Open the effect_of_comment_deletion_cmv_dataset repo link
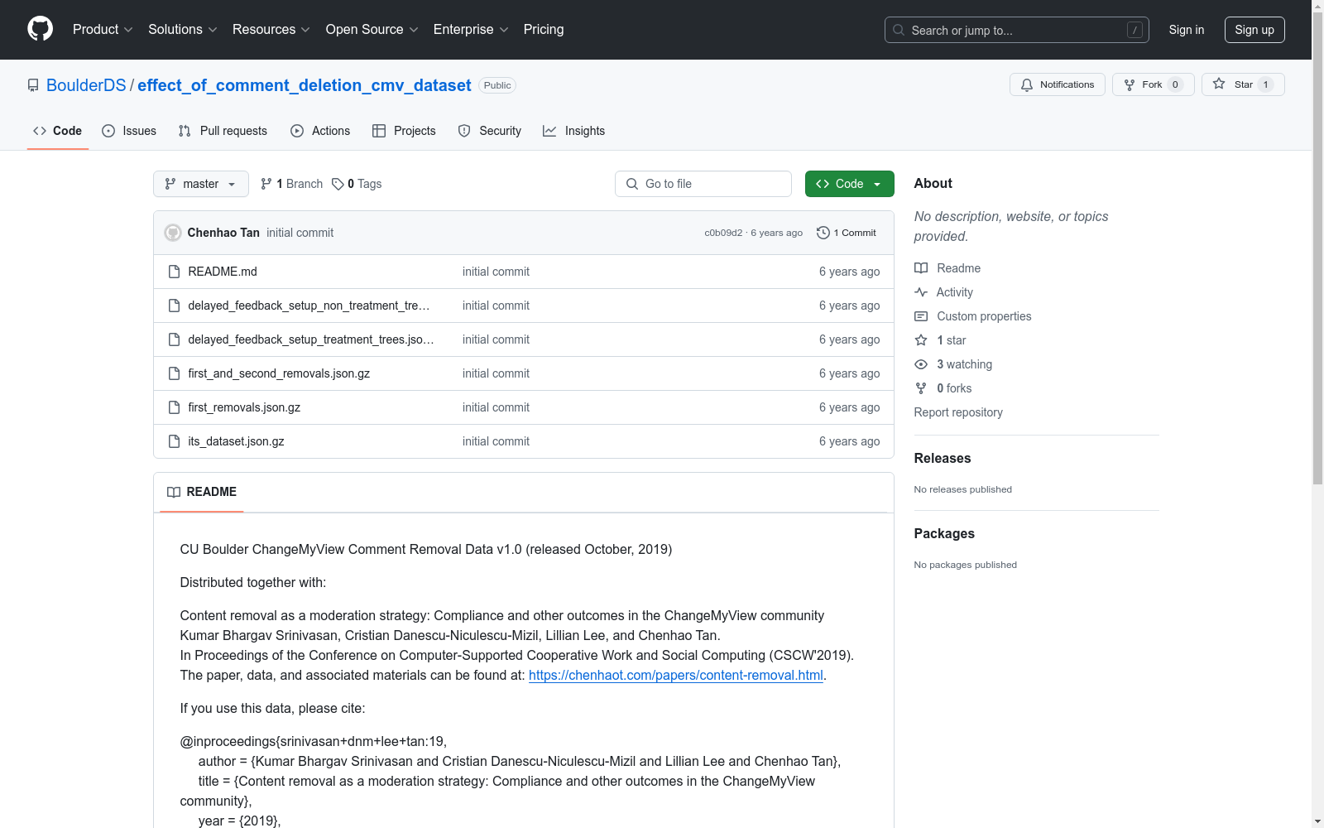This screenshot has height=828, width=1324. click(x=305, y=85)
